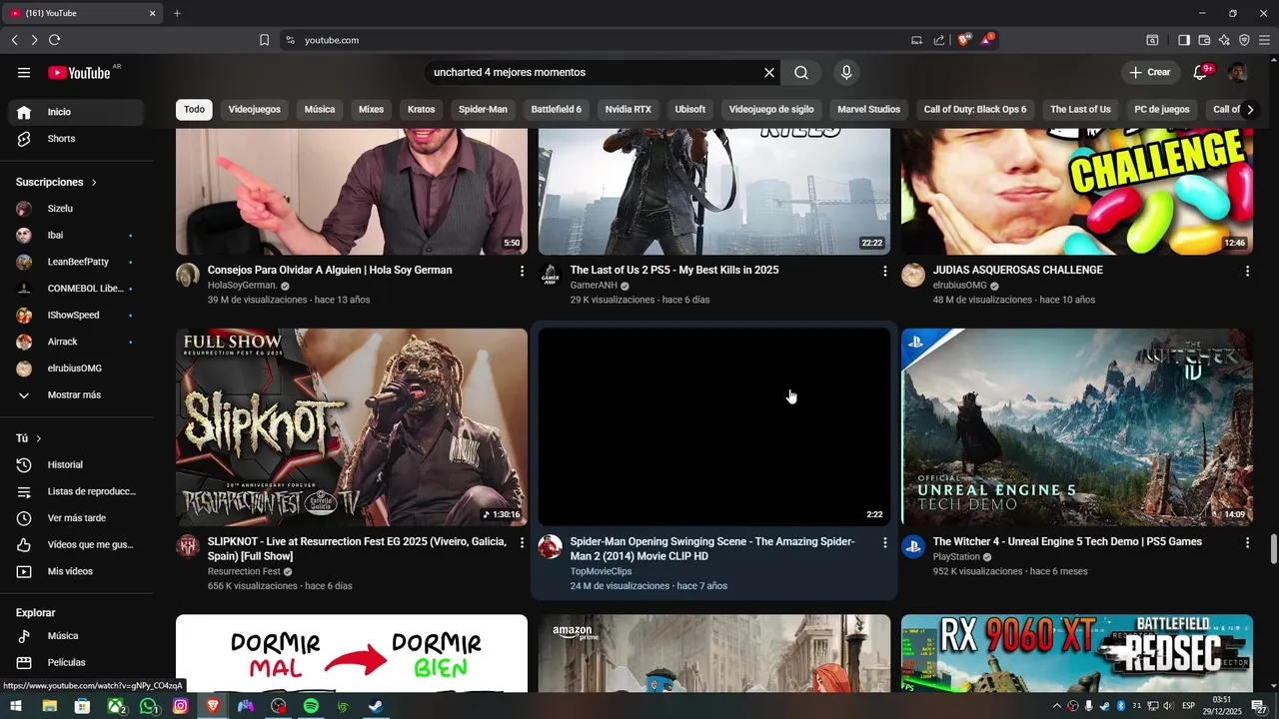Expand subscriptions with Mostrar más
The height and width of the screenshot is (719, 1279).
(x=72, y=395)
